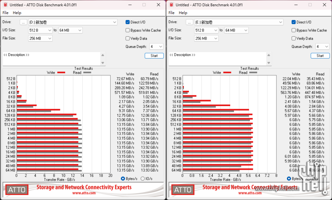Image resolution: width=332 pixels, height=200 pixels.
Task: Click 874.97 MB/s read value, right window
Action: click(314, 97)
